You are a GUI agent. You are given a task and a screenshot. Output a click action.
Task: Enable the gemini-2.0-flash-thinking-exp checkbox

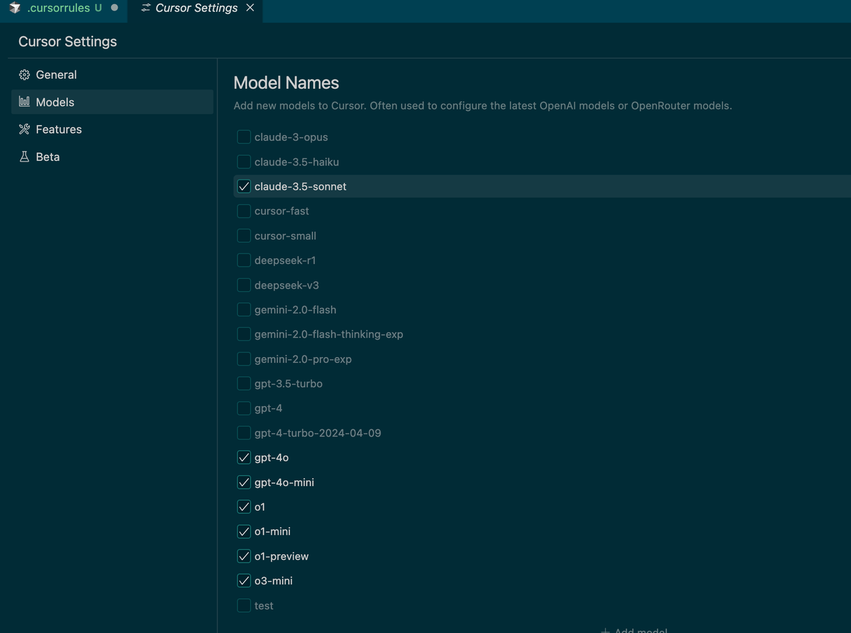tap(244, 334)
